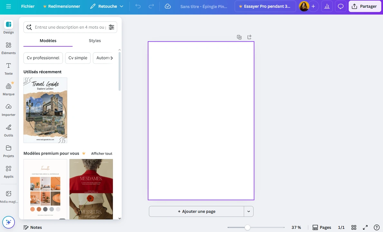
Task: Click Afficher tout for premium templates
Action: coord(101,153)
